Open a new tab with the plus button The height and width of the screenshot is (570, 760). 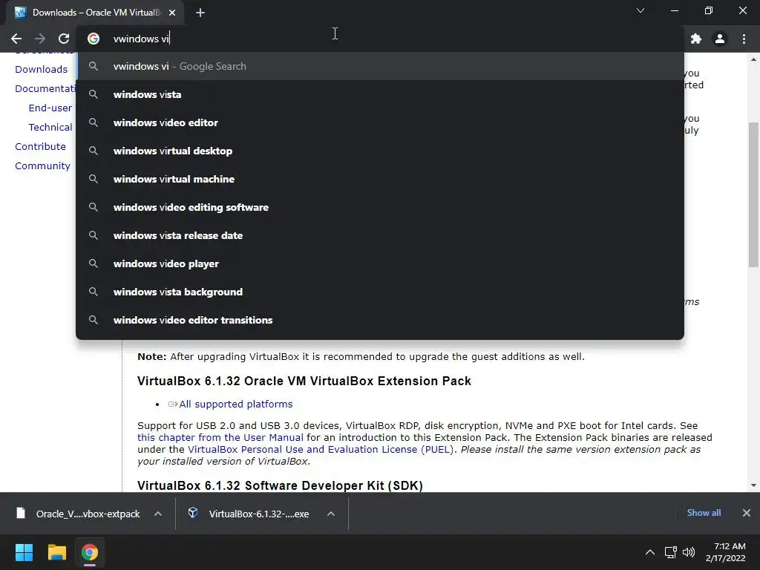tap(200, 13)
